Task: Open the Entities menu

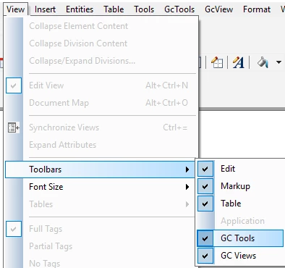Action: point(80,9)
